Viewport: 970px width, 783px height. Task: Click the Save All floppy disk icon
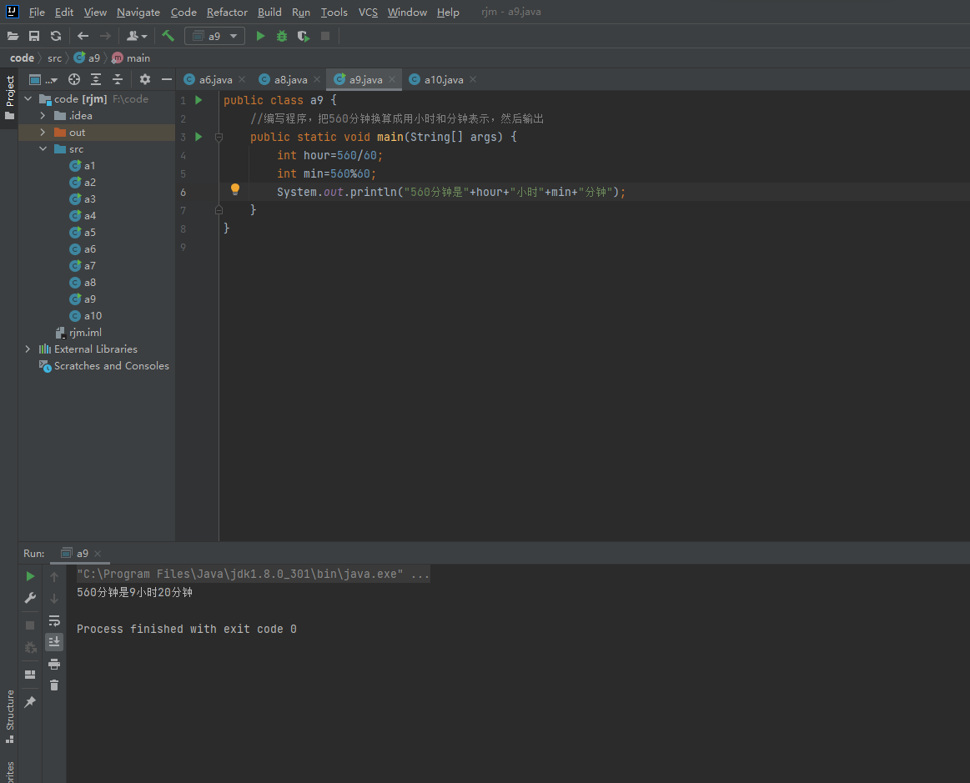pyautogui.click(x=34, y=36)
